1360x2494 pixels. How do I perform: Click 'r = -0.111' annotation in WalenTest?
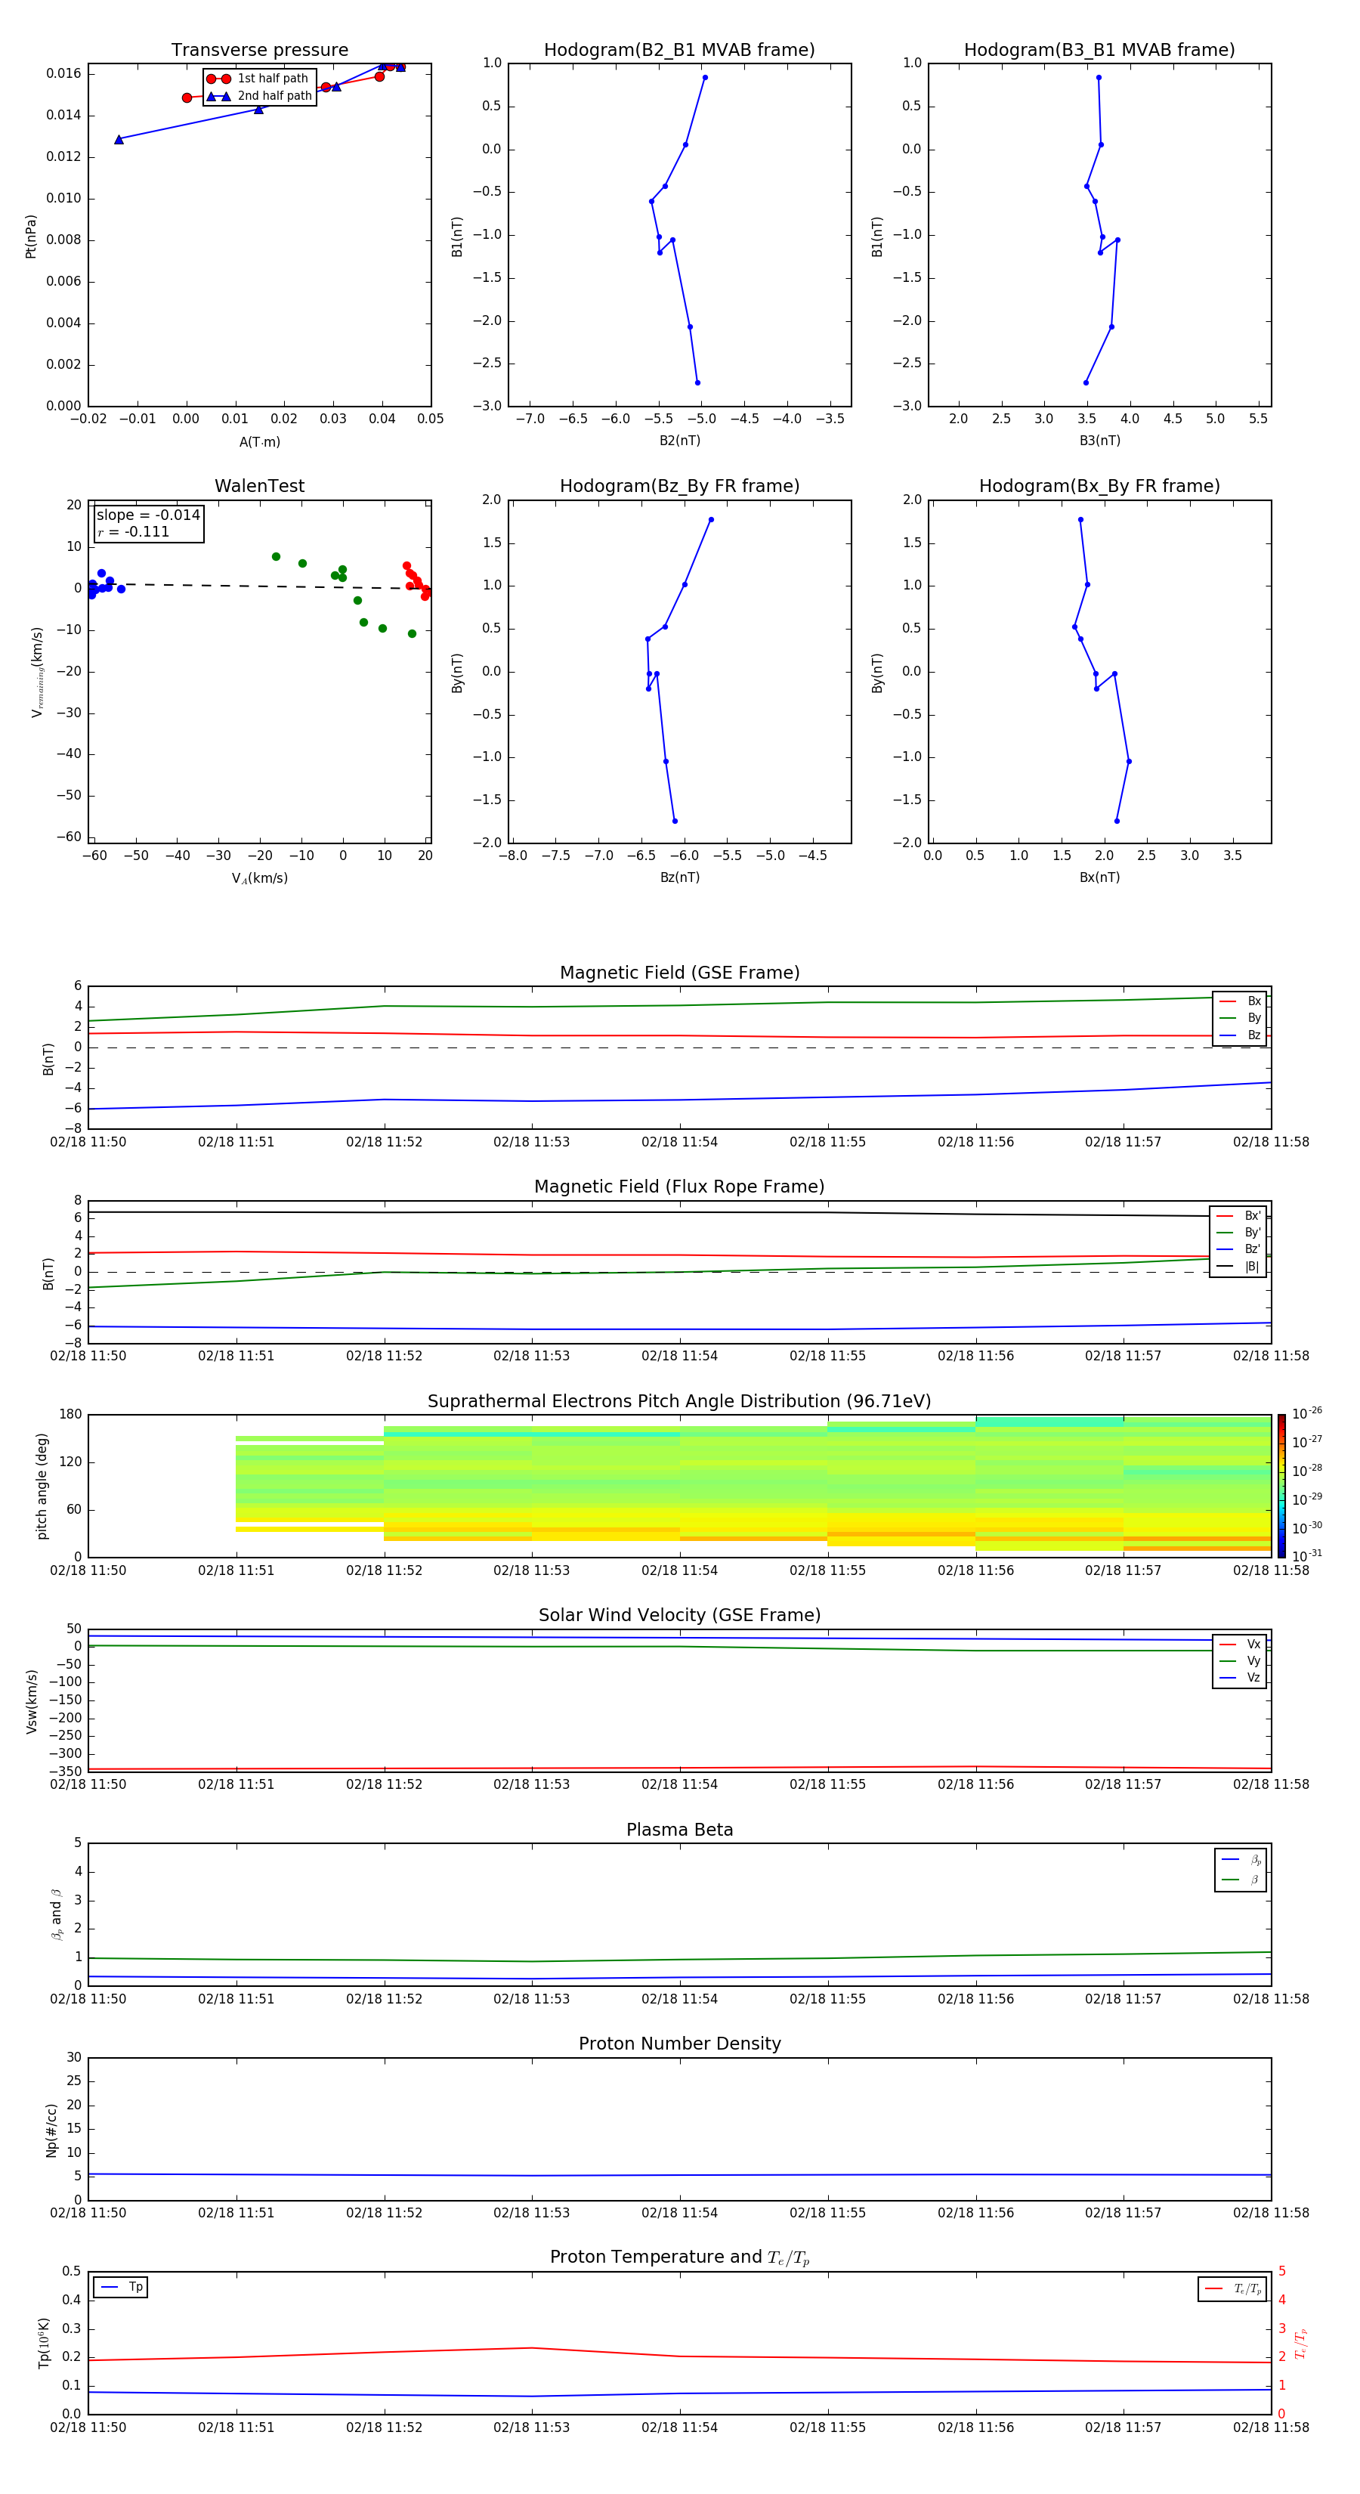[134, 531]
